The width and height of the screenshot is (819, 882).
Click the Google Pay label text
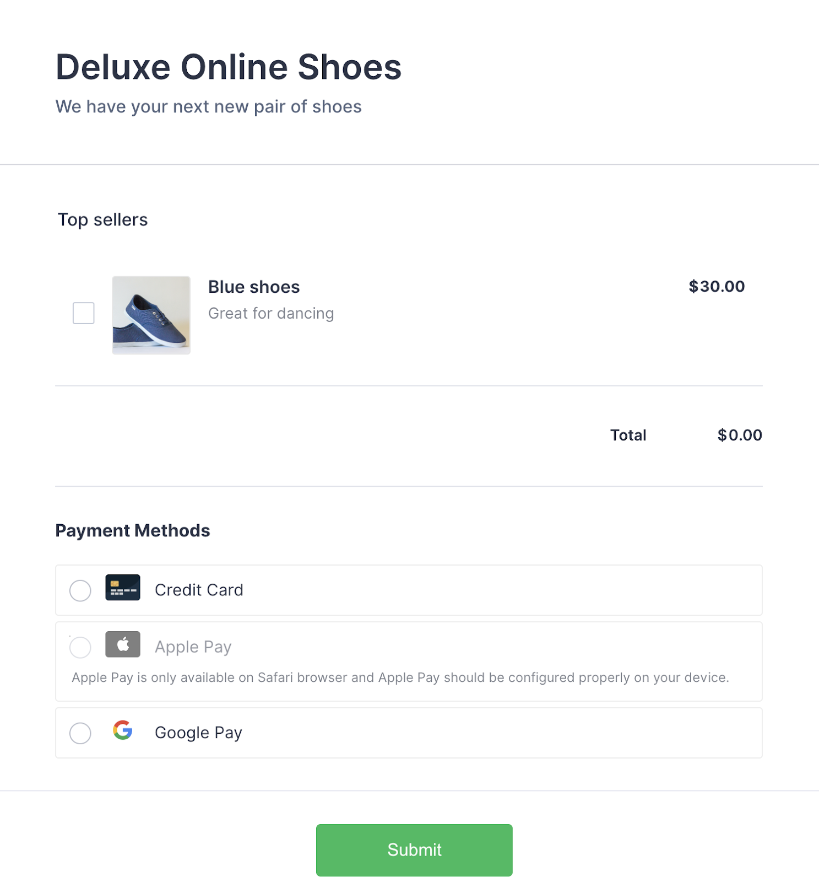click(x=198, y=733)
